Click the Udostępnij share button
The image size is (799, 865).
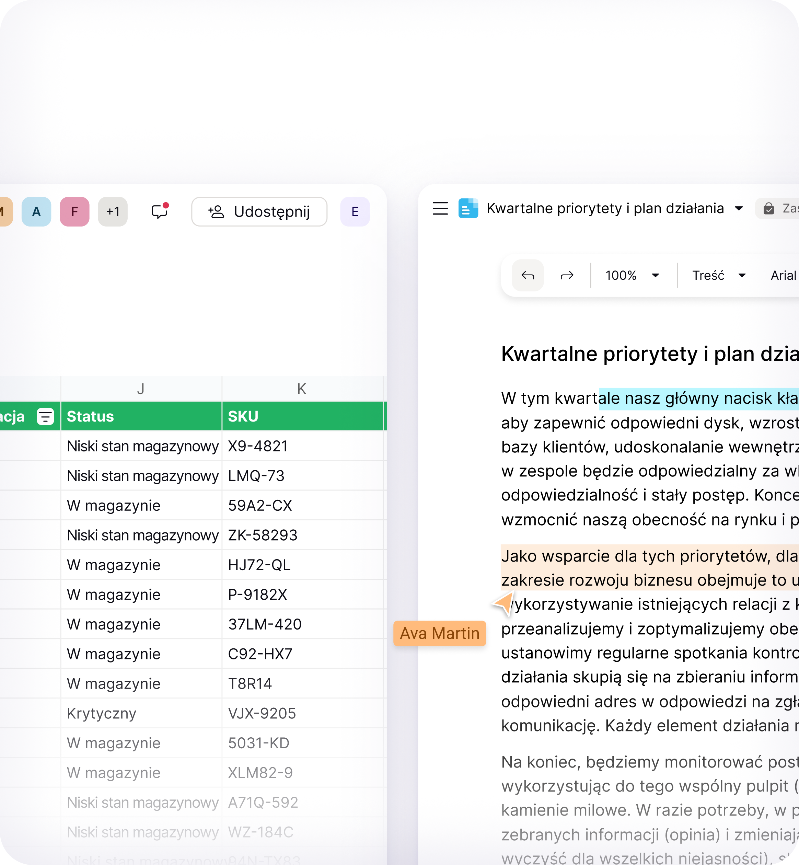click(x=259, y=211)
